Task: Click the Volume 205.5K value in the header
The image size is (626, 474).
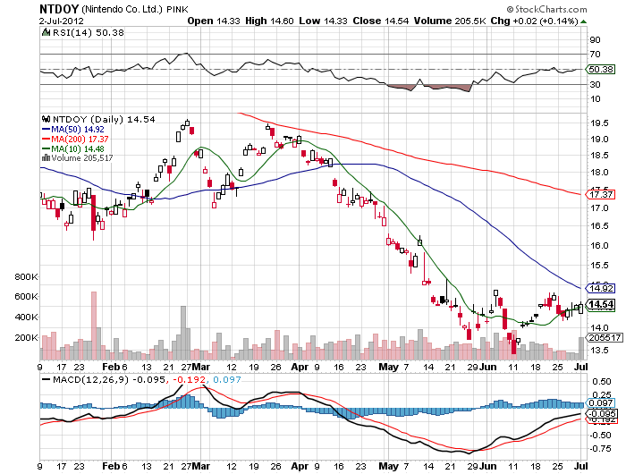Action: click(450, 21)
